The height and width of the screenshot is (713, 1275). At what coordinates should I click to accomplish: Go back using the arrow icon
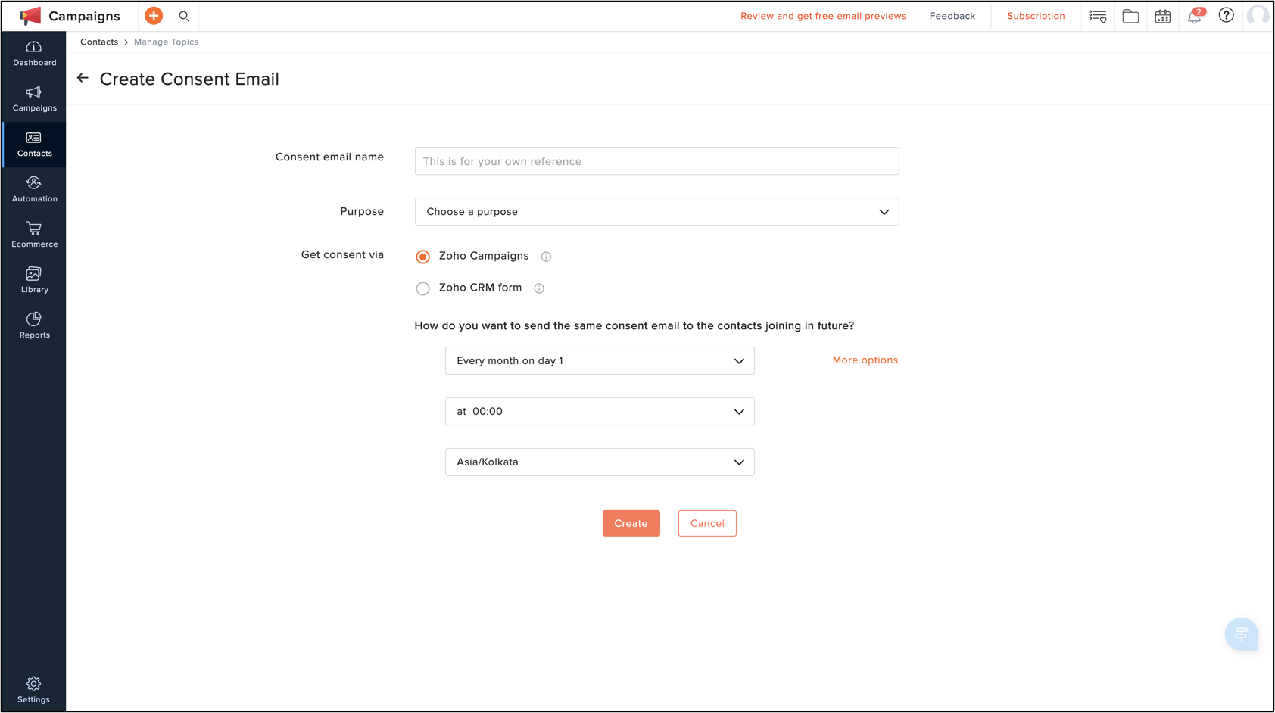click(x=83, y=78)
